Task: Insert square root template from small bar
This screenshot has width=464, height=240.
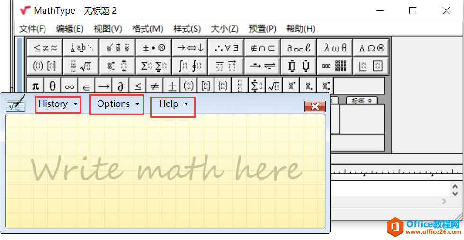Action: [274, 86]
